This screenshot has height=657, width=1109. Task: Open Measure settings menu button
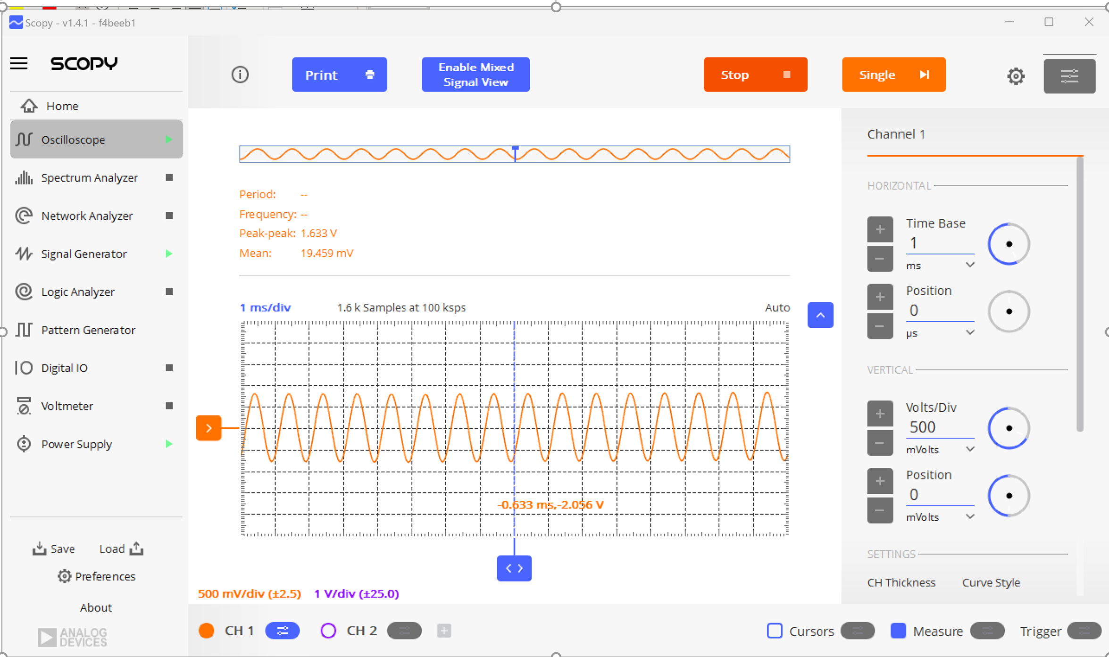pos(987,631)
